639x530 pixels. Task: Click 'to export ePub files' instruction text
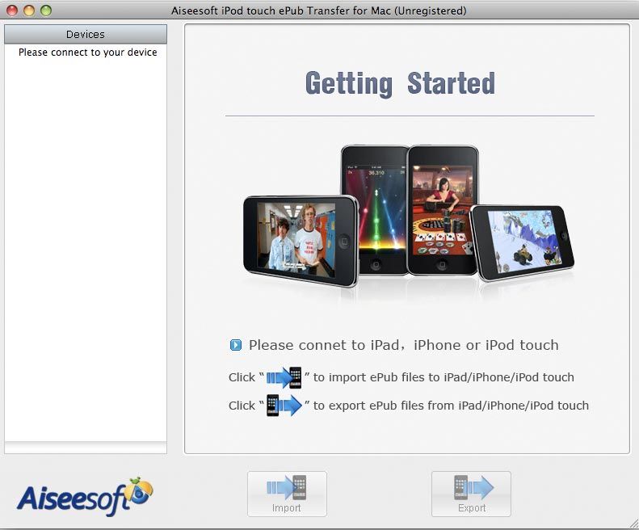point(451,406)
